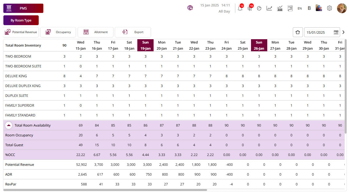Open the color theme palette
349x194 pixels.
point(319,8)
